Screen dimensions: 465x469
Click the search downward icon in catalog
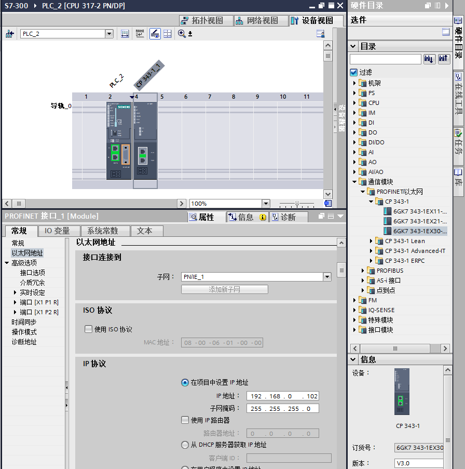[x=429, y=59]
